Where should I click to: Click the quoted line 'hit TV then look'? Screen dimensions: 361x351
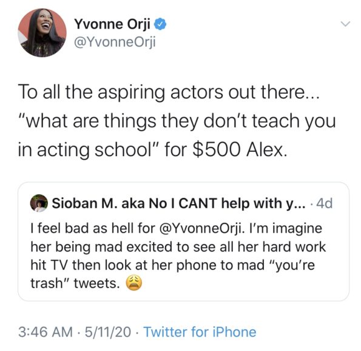pos(173,265)
